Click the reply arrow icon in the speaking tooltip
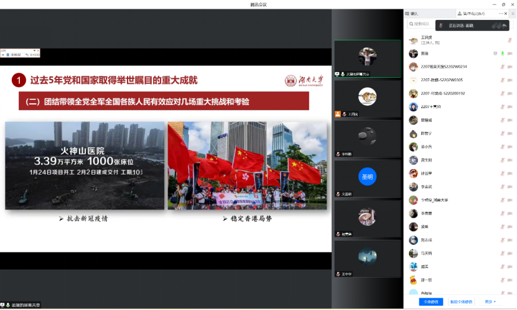Image resolution: width=517 pixels, height=310 pixels. pos(504,25)
